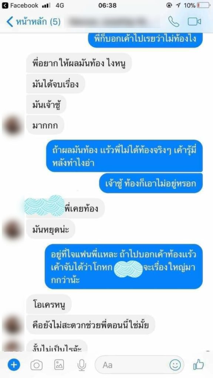Return to Facebook app via top-left breadcrumb

(x=20, y=5)
